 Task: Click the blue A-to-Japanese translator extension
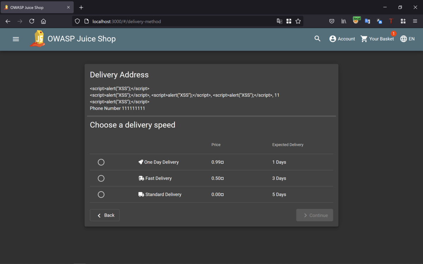(x=379, y=21)
